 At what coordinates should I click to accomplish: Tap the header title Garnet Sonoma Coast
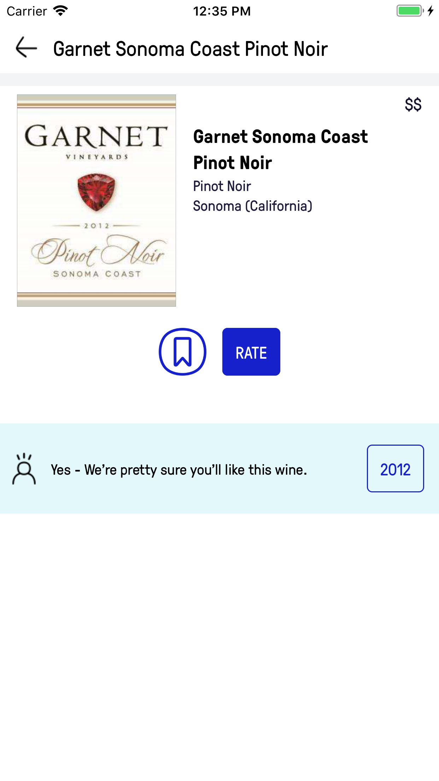click(x=190, y=49)
